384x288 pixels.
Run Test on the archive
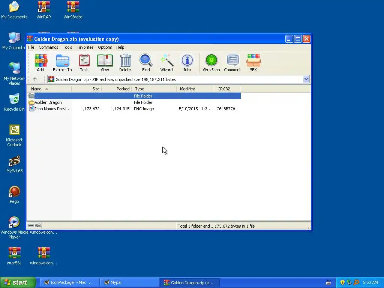point(84,63)
